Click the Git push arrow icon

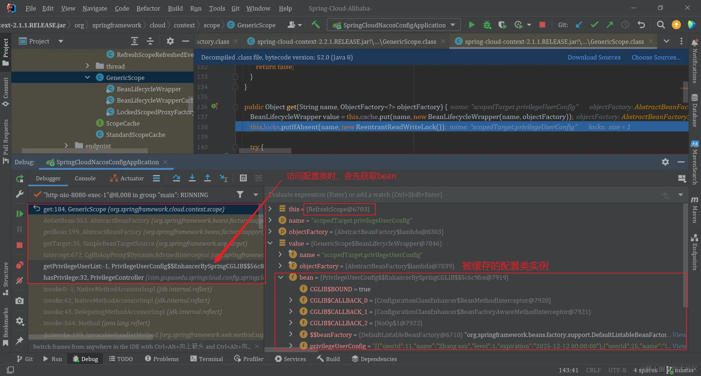[610, 25]
